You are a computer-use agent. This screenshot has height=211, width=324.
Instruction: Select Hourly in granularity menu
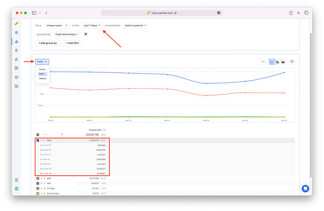click(42, 69)
